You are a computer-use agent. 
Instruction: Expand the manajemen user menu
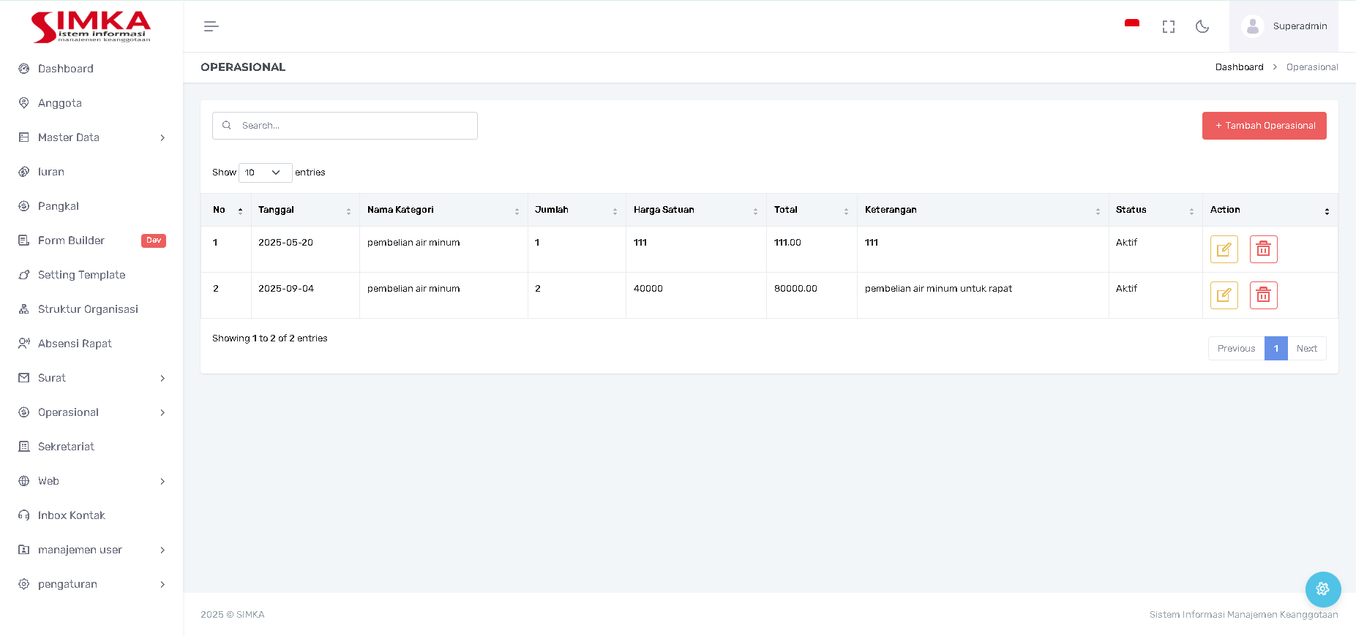[x=91, y=550]
